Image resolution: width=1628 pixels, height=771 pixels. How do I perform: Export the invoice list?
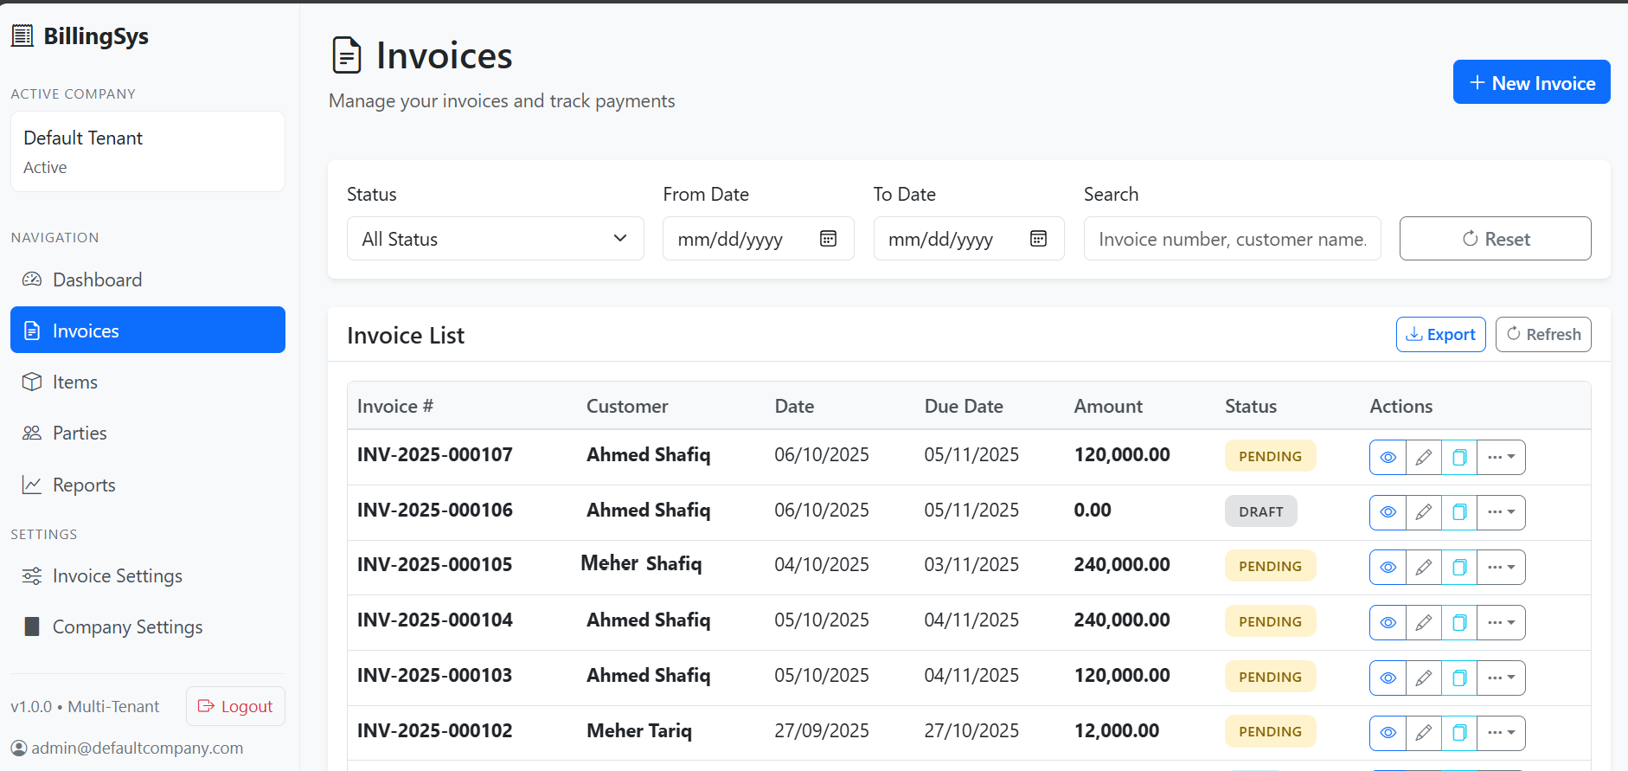pyautogui.click(x=1440, y=334)
